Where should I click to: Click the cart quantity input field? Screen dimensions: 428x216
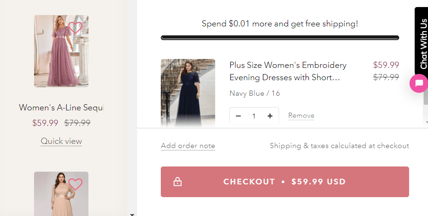254,116
